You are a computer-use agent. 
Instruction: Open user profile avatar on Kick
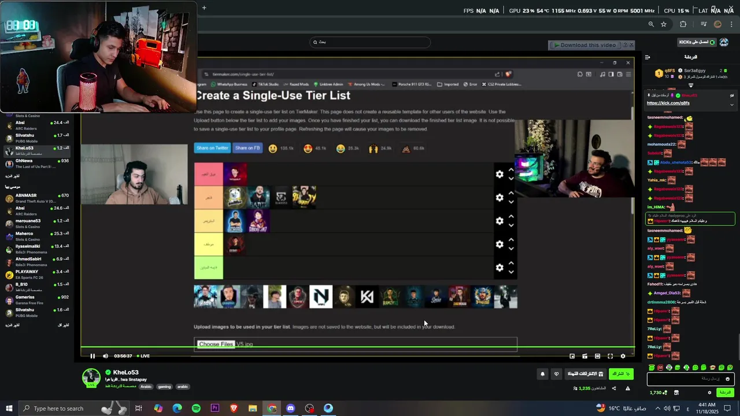click(724, 42)
